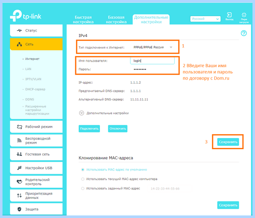
Task: Open the Гостевая сеть menu item
Action: [36, 154]
